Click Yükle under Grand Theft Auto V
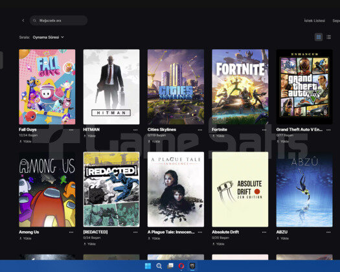This screenshot has width=340, height=272. [282, 141]
